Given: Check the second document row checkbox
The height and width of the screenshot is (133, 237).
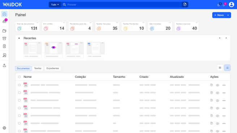Looking at the screenshot, I should pyautogui.click(x=20, y=93).
